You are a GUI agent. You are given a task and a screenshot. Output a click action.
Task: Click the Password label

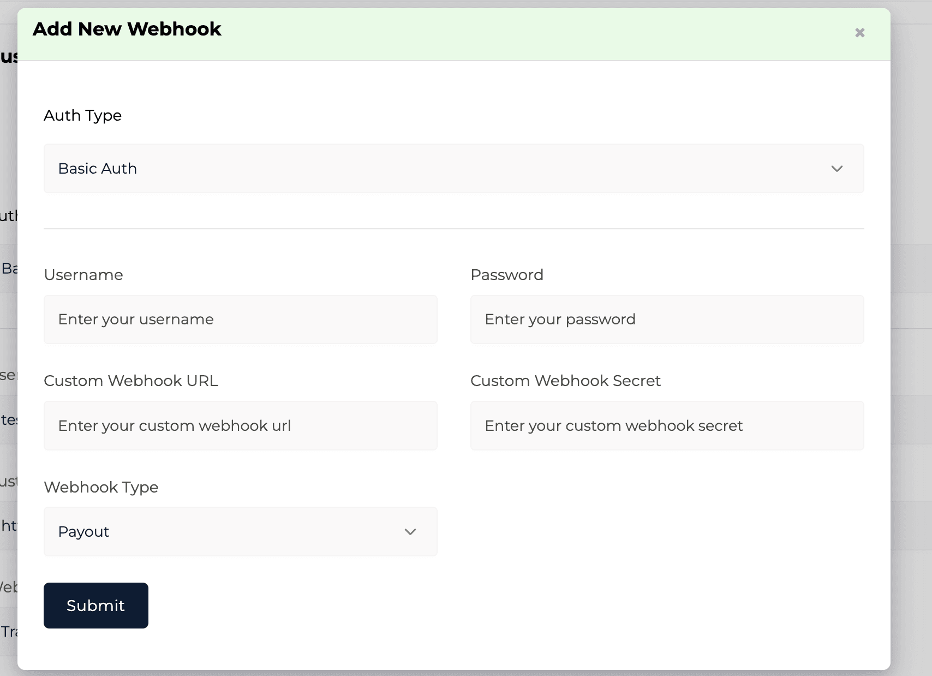[x=506, y=275]
